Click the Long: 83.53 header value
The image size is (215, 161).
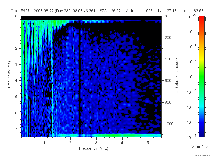coord(192,11)
